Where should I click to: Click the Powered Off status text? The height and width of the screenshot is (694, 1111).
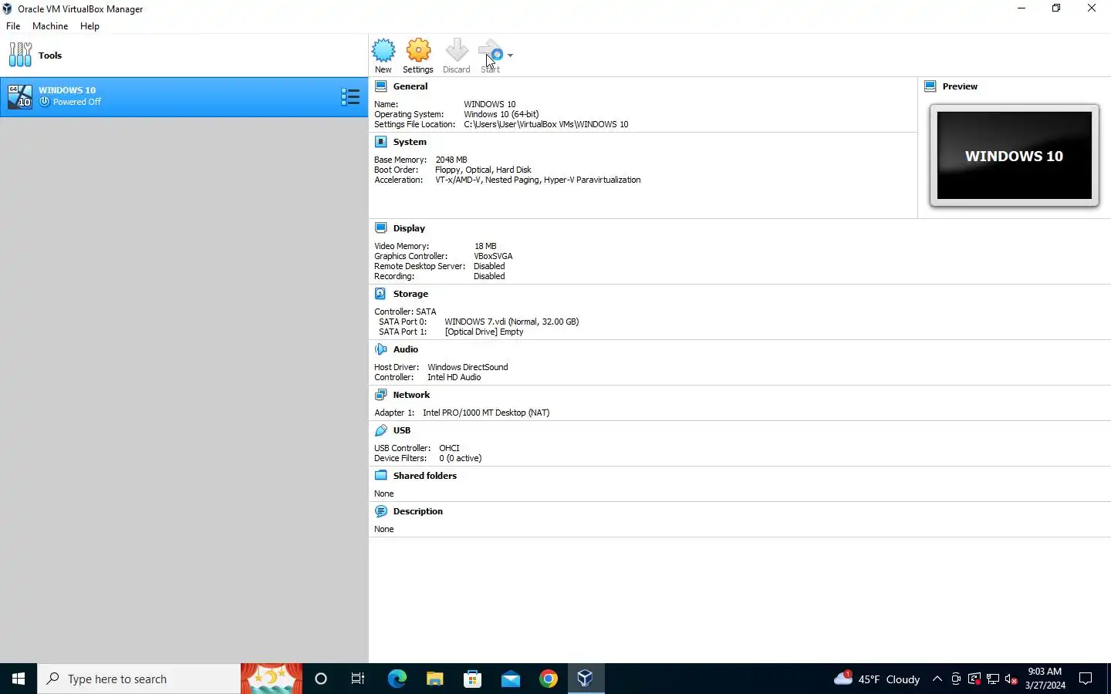(x=76, y=102)
